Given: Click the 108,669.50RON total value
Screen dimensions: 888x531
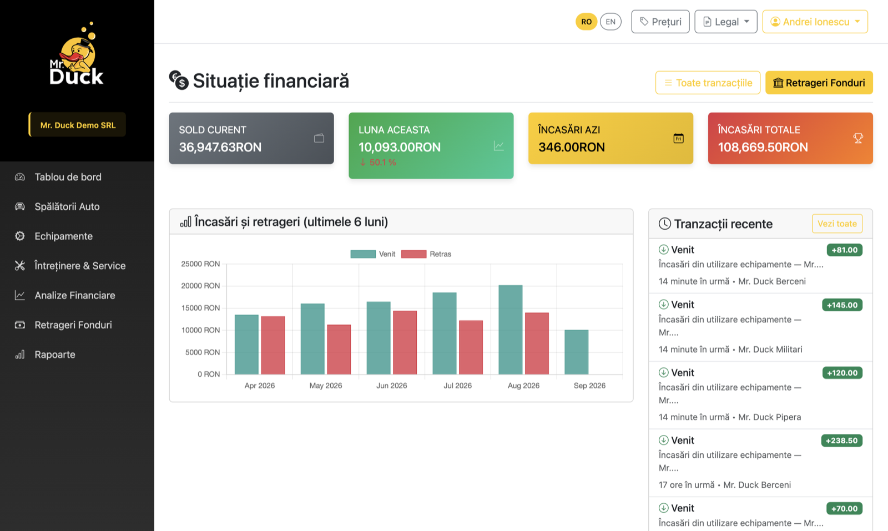Looking at the screenshot, I should (x=763, y=147).
